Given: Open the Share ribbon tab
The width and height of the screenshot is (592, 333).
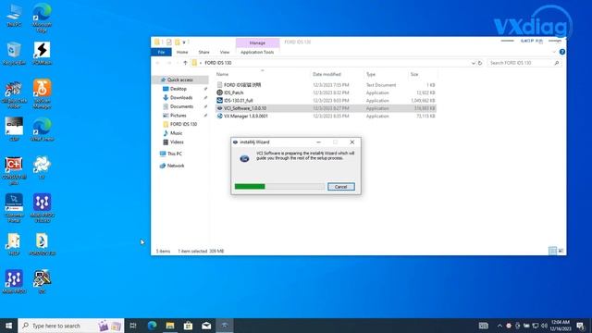Looking at the screenshot, I should click(203, 52).
